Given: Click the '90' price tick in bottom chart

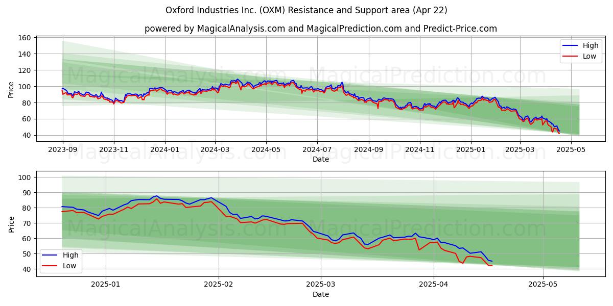Looking at the screenshot, I should tap(28, 193).
